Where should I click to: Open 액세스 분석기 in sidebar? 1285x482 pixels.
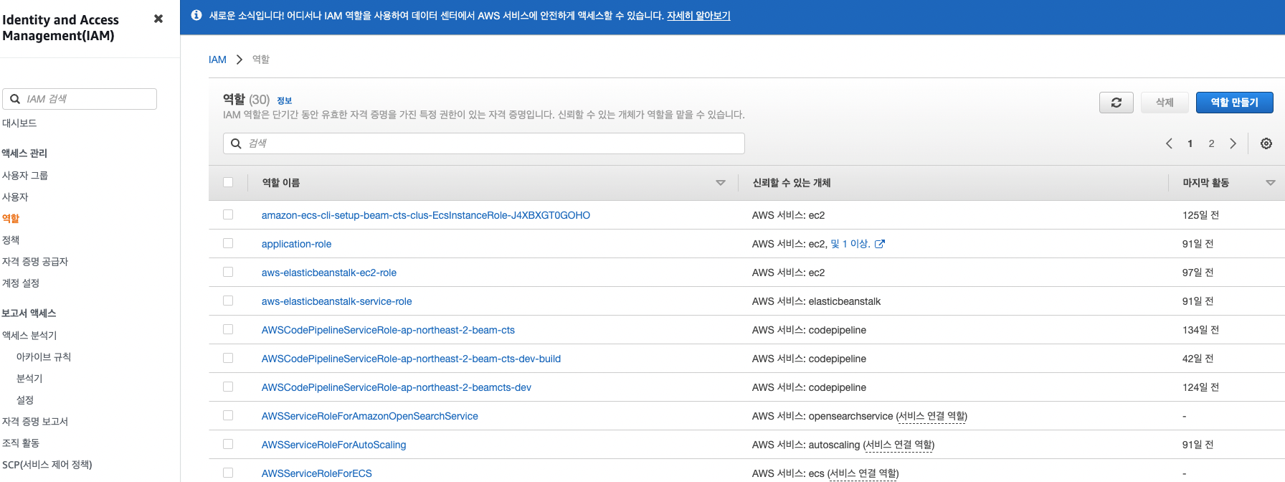click(29, 336)
